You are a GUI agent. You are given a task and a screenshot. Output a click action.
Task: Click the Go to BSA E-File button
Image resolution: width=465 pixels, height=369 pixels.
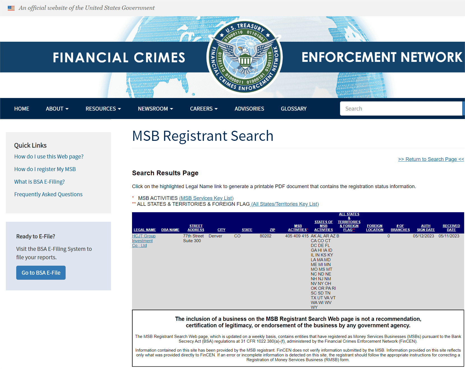click(41, 273)
